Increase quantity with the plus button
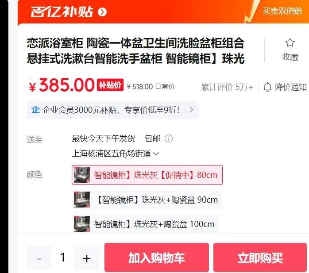 pyautogui.click(x=86, y=258)
